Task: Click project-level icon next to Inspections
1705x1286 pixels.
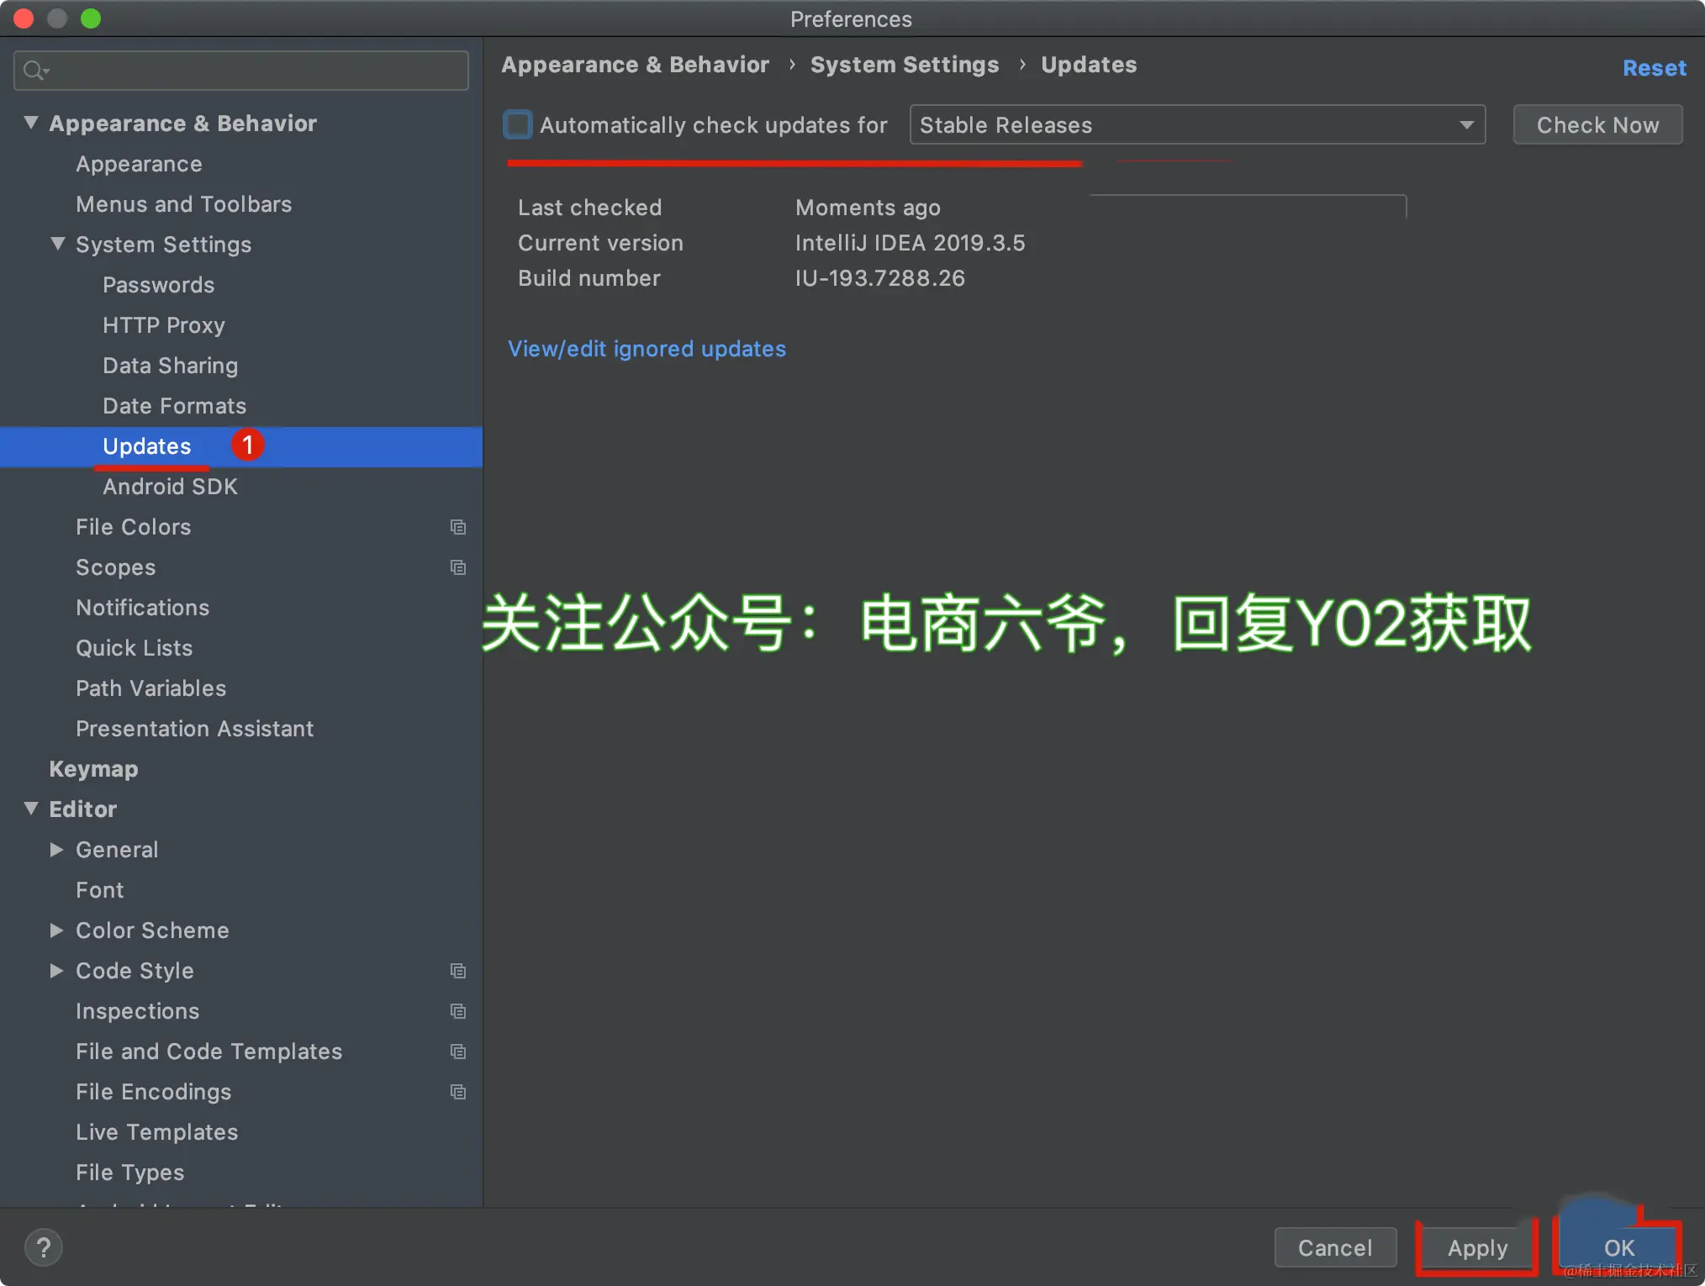Action: coord(458,1011)
